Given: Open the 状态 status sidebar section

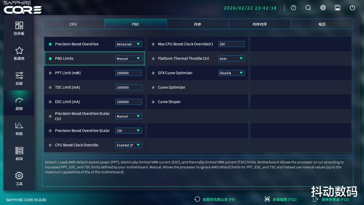Looking at the screenshot, I should point(19,129).
